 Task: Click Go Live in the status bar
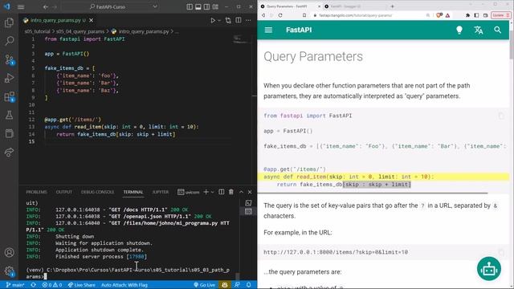click(x=204, y=285)
